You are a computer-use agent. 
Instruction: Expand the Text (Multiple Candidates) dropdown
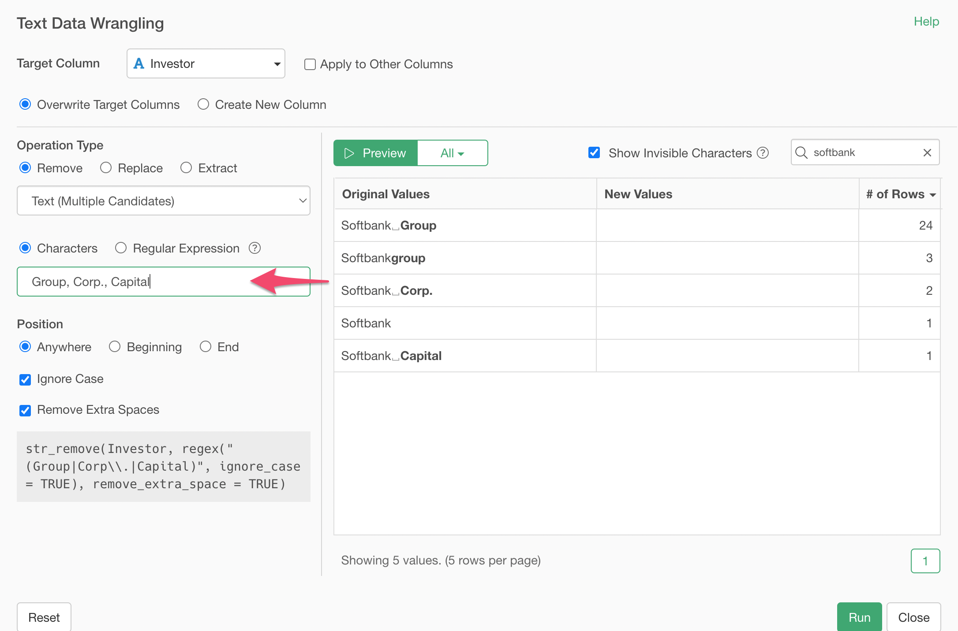click(x=163, y=201)
